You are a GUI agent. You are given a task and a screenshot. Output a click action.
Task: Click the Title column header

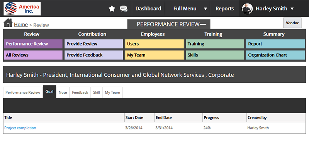pos(64,117)
